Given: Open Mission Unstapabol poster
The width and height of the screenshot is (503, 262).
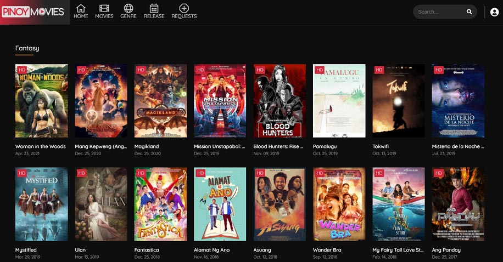Looking at the screenshot, I should point(220,101).
